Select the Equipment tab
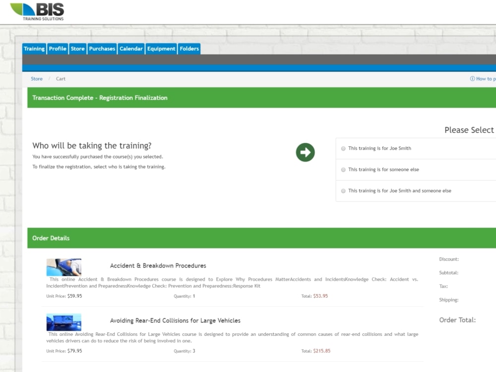The image size is (496, 372). tap(161, 49)
